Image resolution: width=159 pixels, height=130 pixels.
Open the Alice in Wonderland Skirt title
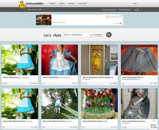(x=132, y=77)
